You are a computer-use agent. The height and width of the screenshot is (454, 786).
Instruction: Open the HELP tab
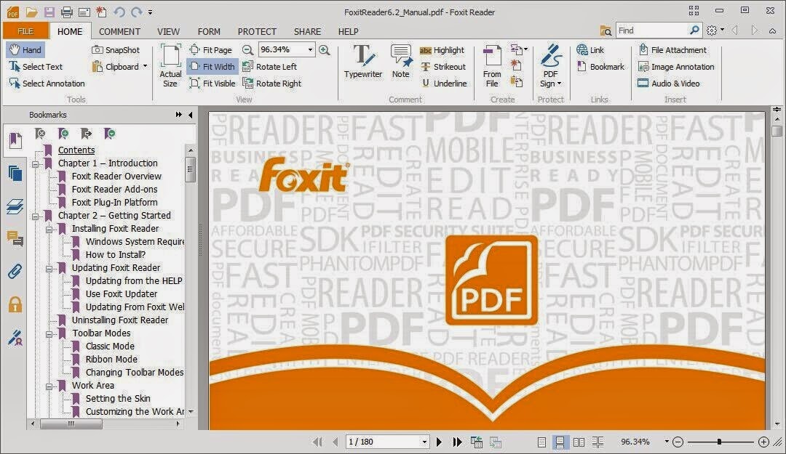pyautogui.click(x=348, y=31)
